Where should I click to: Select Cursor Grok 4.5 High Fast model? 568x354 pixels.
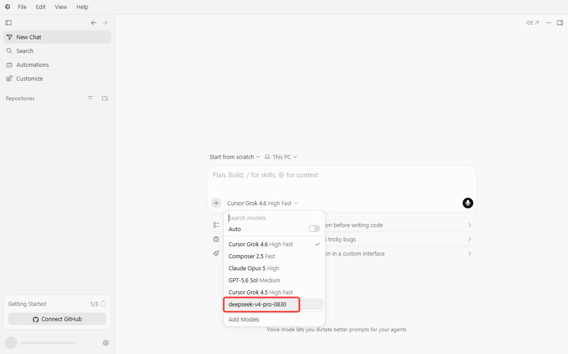click(274, 292)
